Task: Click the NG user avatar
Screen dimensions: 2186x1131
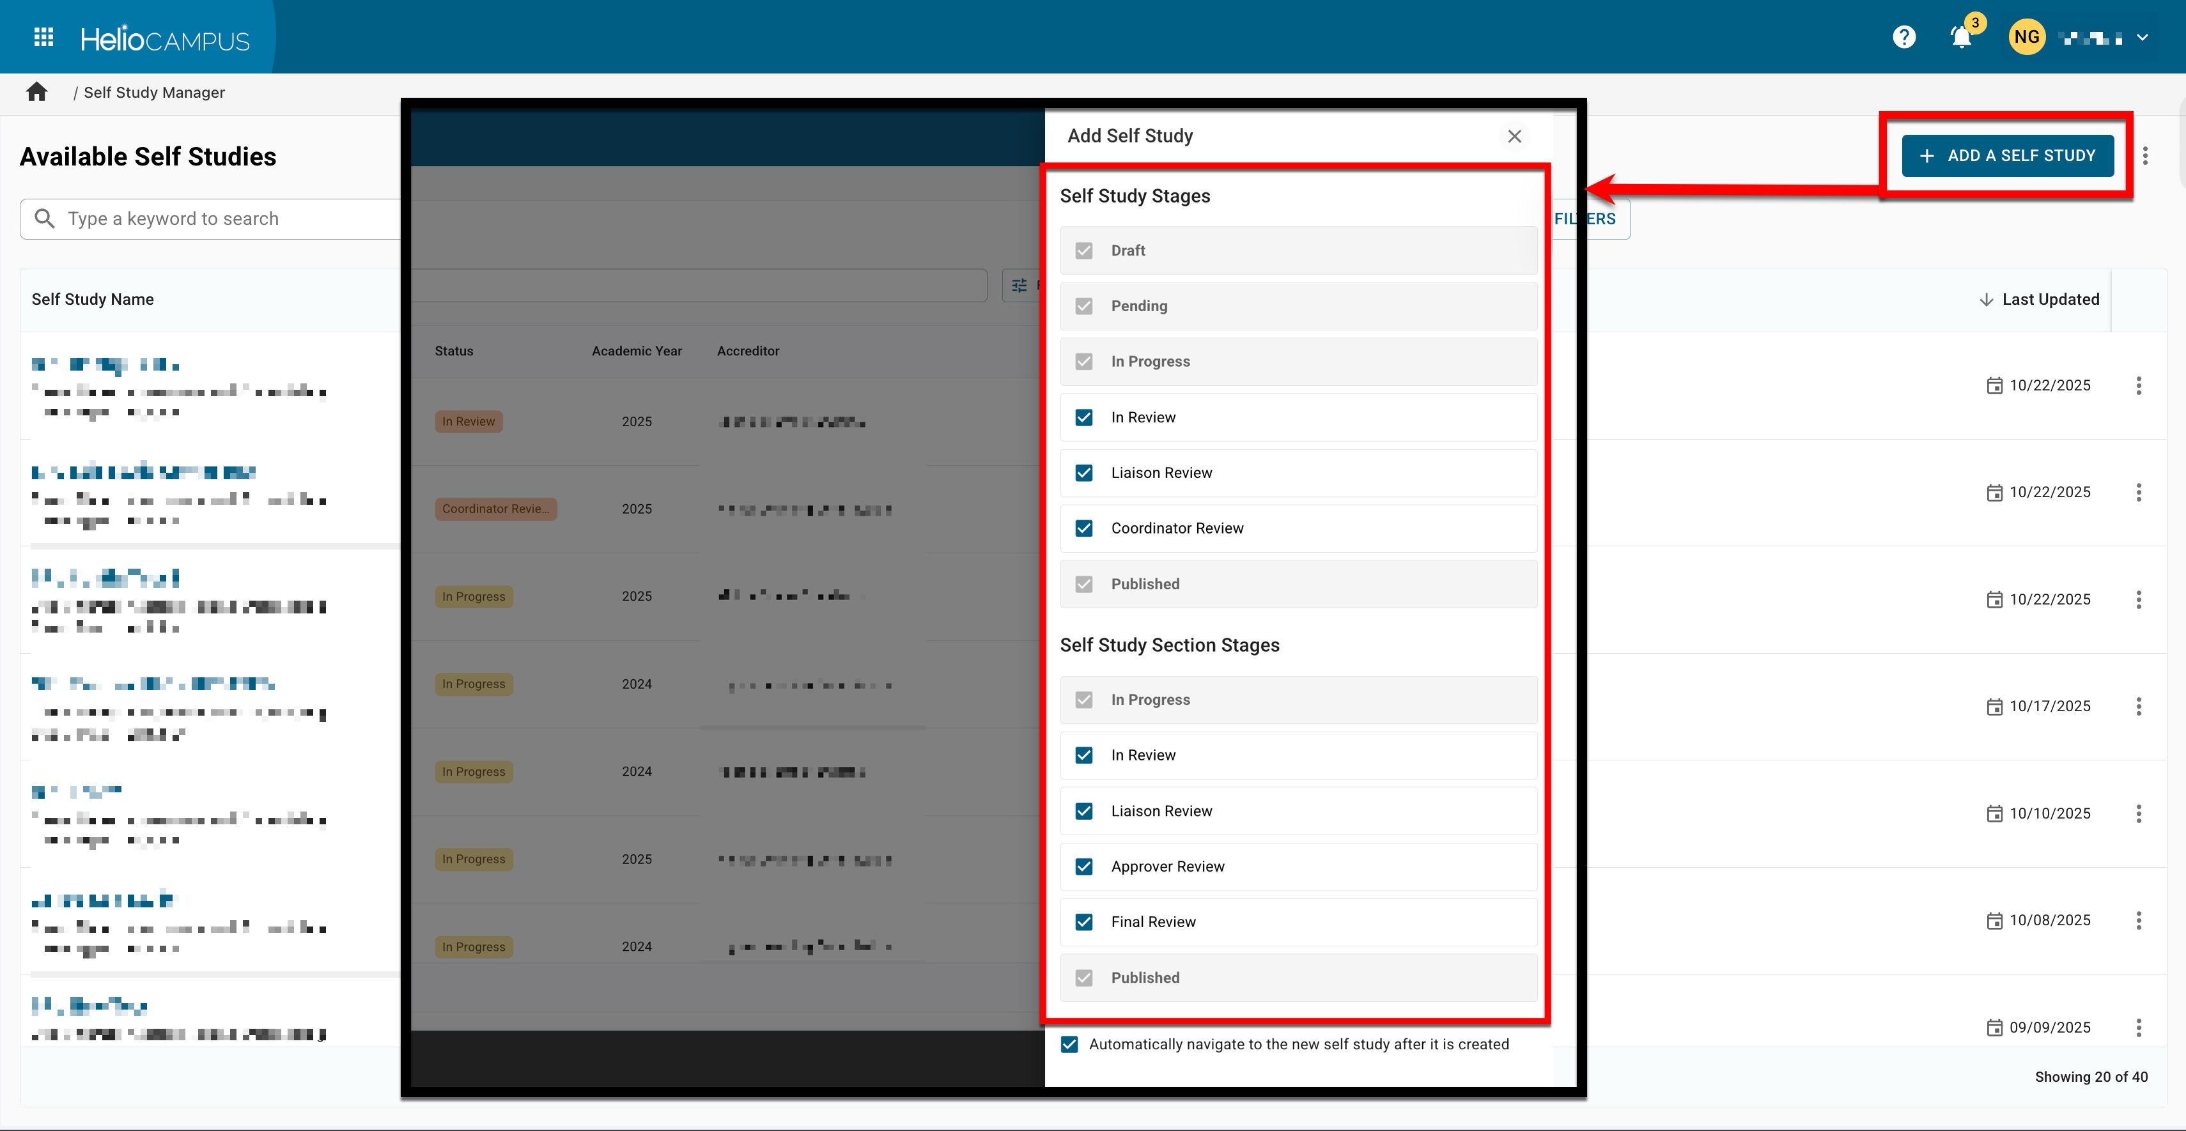Action: (x=2026, y=37)
